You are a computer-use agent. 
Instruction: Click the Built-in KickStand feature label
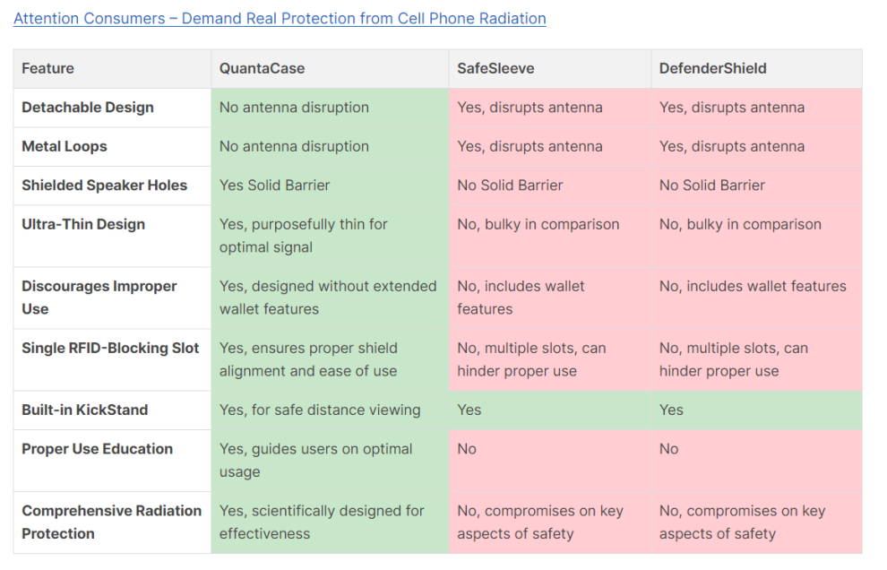(x=85, y=410)
